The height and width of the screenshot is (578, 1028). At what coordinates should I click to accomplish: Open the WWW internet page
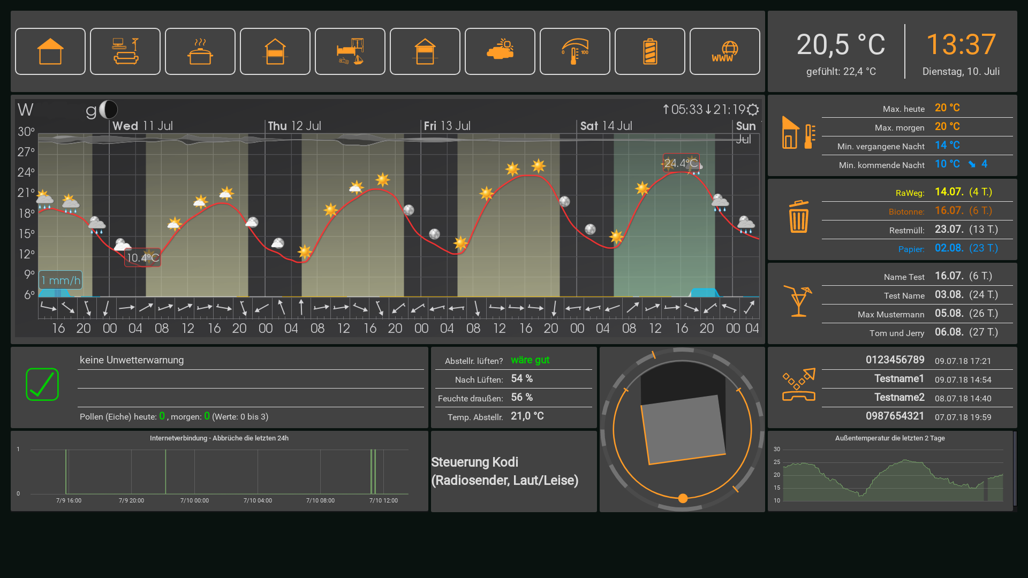[x=725, y=51]
